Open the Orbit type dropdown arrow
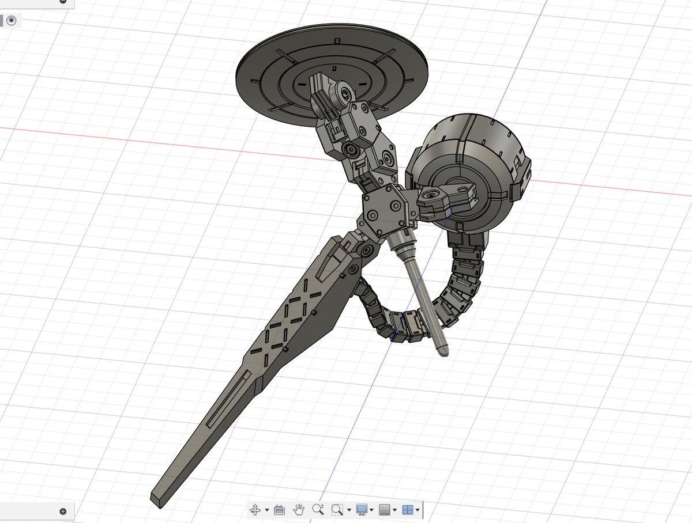The height and width of the screenshot is (523, 692). click(266, 510)
